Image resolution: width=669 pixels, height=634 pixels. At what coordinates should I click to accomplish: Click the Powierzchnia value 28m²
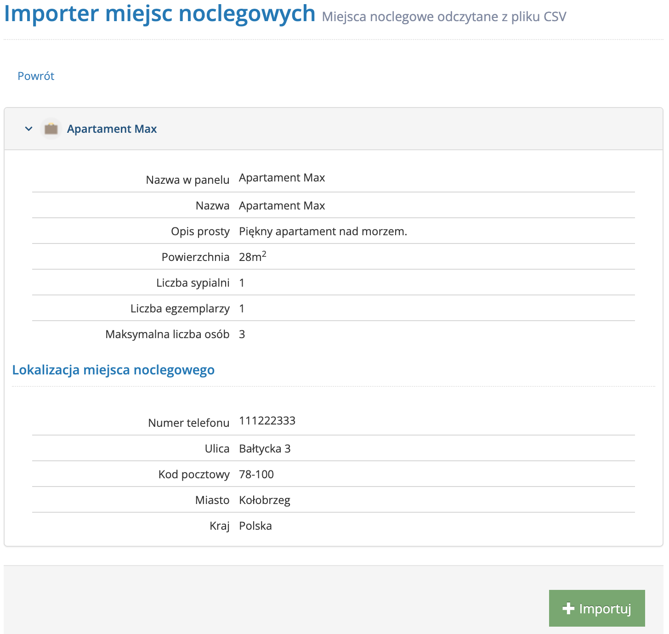(252, 257)
